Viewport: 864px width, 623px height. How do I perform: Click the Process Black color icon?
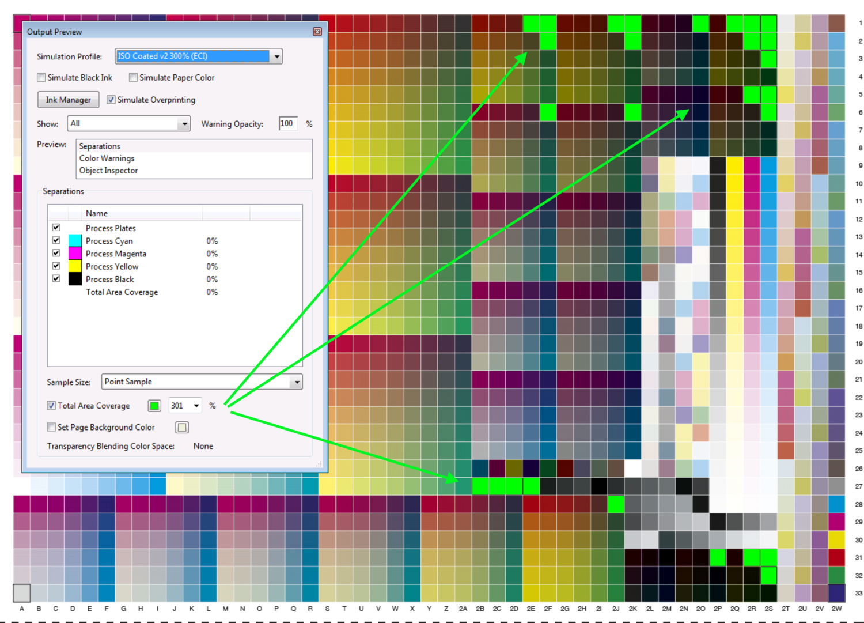(75, 279)
